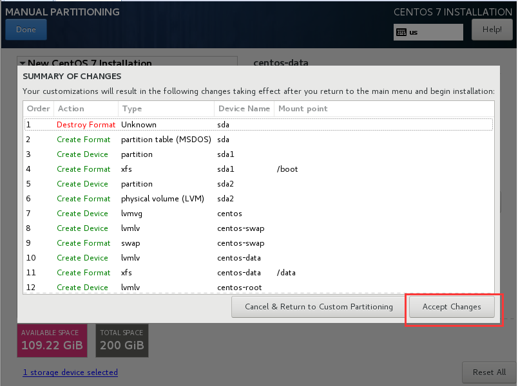This screenshot has height=386, width=518.
Task: Click Cancel & Return to Custom Partitioning
Action: click(x=319, y=307)
